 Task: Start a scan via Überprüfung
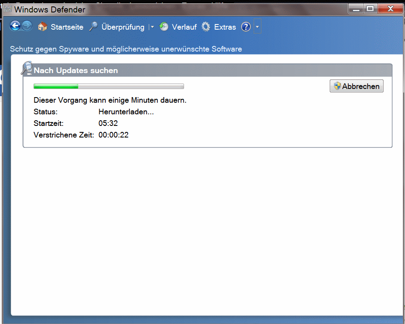pyautogui.click(x=123, y=27)
